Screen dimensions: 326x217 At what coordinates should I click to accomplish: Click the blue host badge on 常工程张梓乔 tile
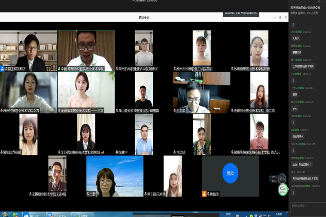tap(2, 68)
